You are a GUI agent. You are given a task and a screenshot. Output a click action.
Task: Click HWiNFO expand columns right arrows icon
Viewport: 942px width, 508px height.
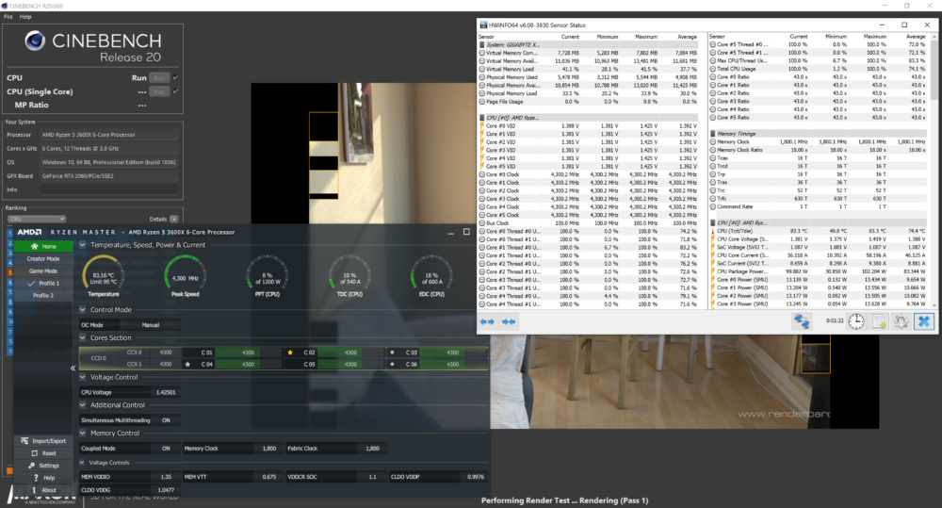pos(487,321)
